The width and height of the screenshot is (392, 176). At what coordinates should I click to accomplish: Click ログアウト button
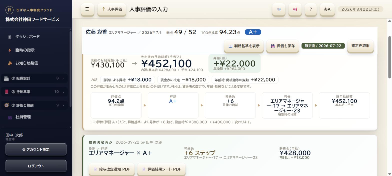coord(36,166)
